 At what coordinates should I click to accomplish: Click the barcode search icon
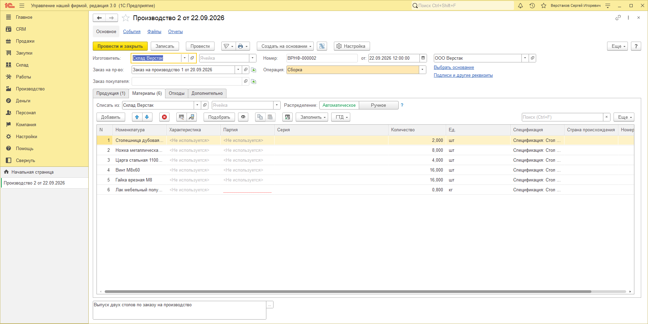(x=181, y=117)
